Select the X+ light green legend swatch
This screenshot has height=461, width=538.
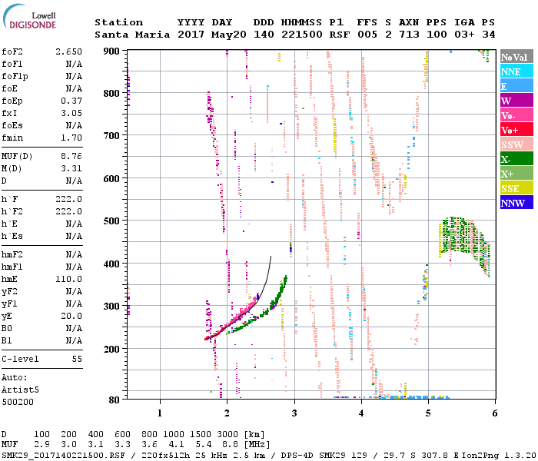[516, 174]
